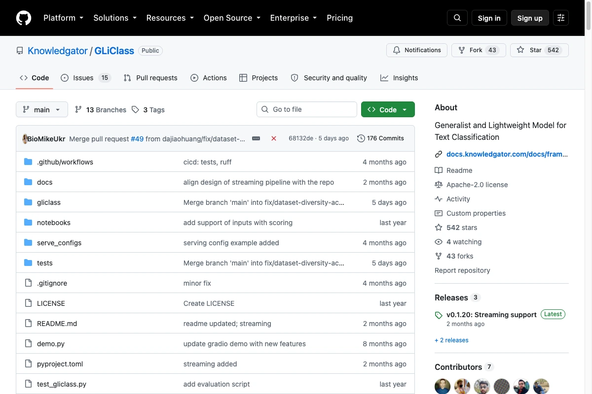Click the serve_configs folder icon
This screenshot has width=592, height=394.
click(28, 243)
